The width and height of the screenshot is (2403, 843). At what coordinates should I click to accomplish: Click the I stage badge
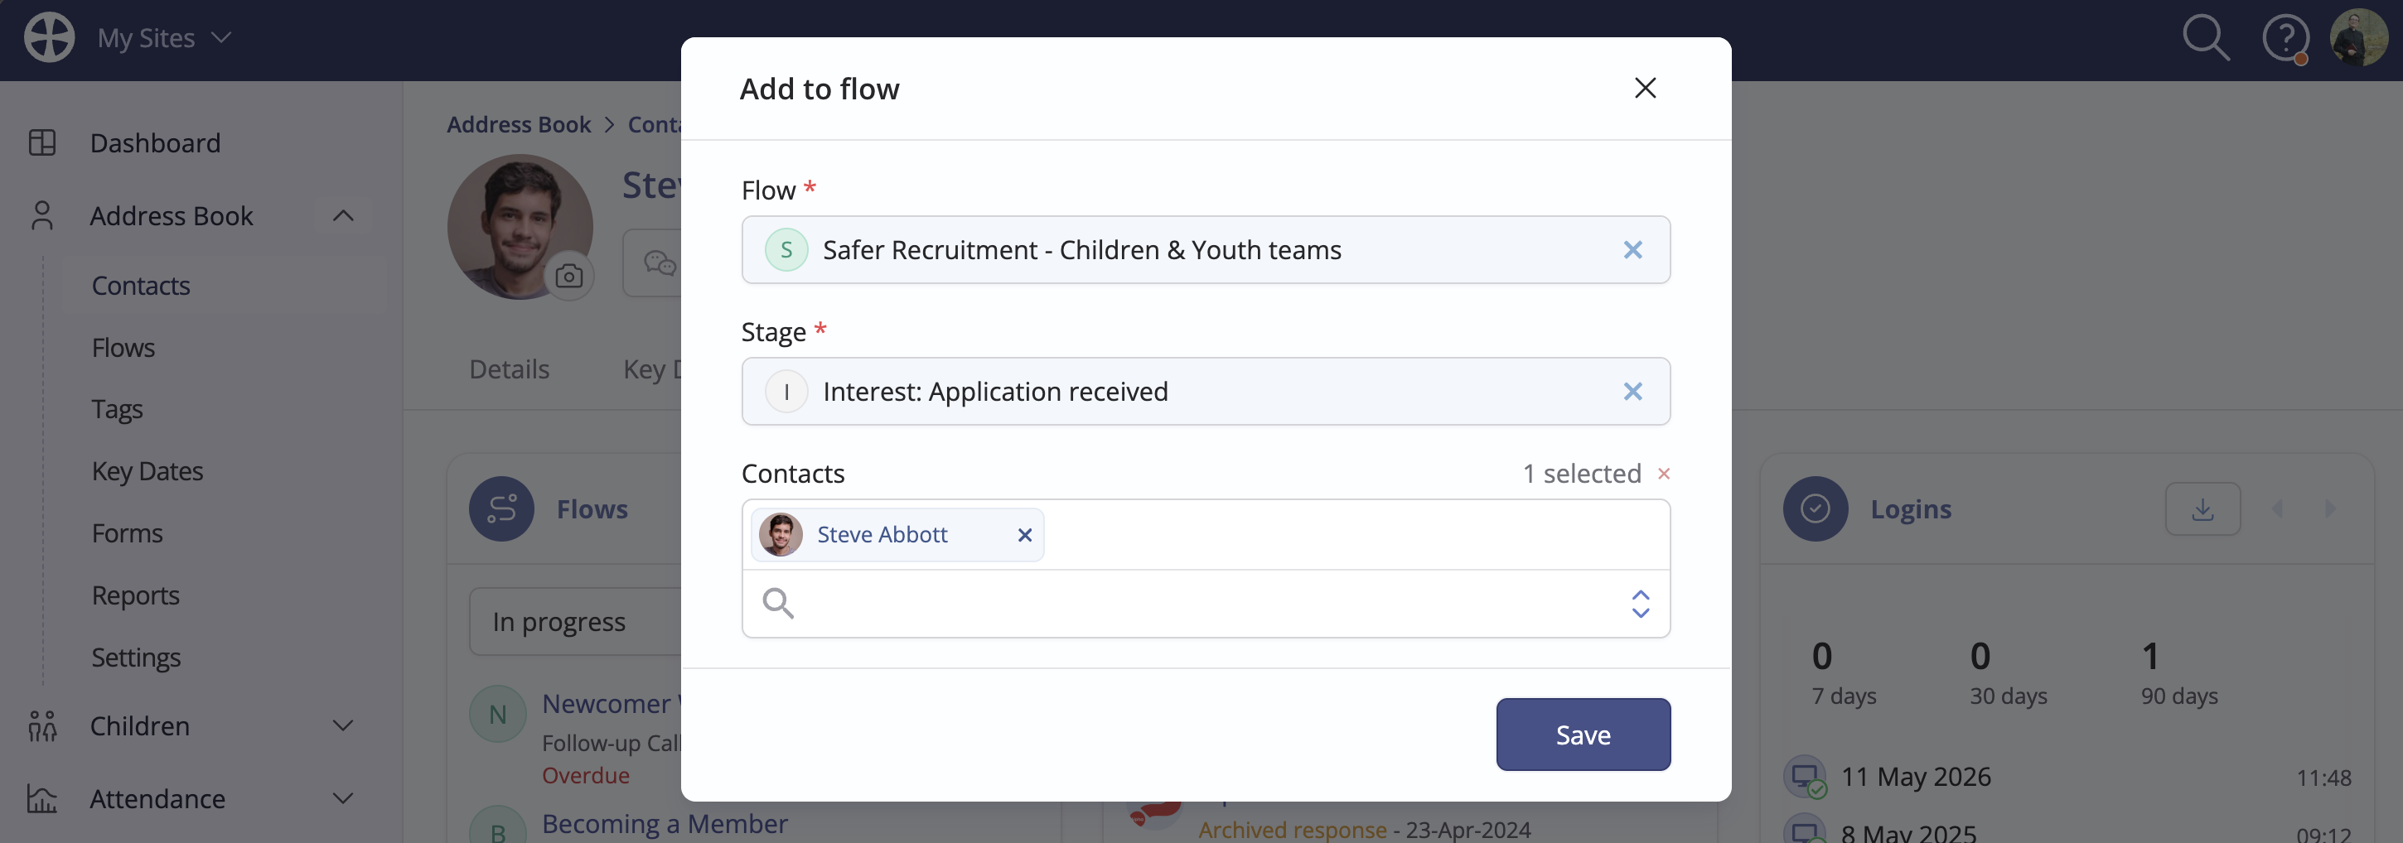(x=786, y=392)
